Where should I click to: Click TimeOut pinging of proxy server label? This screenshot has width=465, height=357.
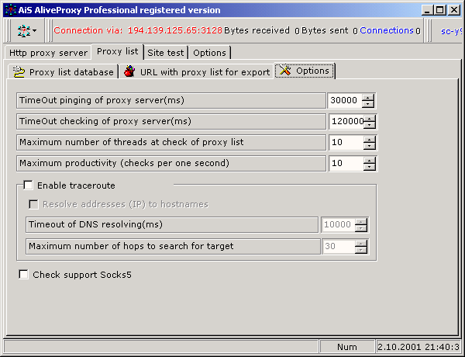171,100
